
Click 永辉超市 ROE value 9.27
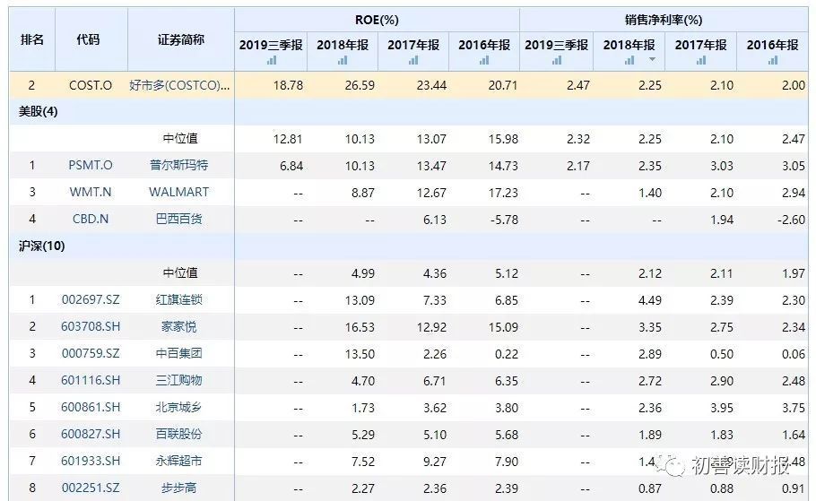435,462
